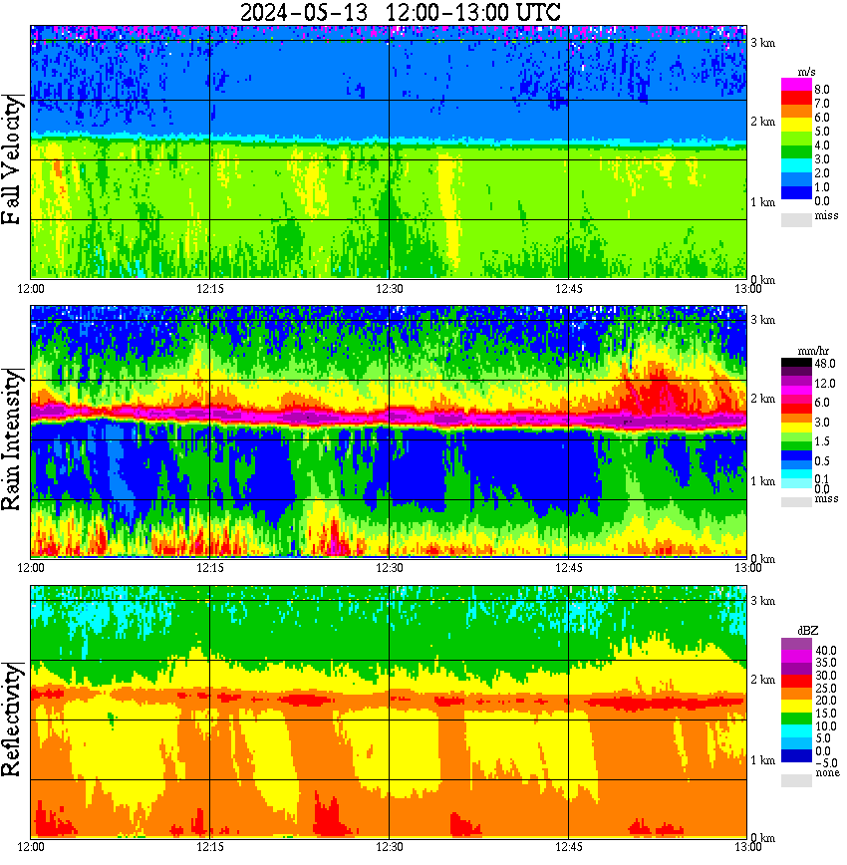Select the Rain Intensity axis label
Image resolution: width=847 pixels, height=865 pixels.
[x=12, y=439]
